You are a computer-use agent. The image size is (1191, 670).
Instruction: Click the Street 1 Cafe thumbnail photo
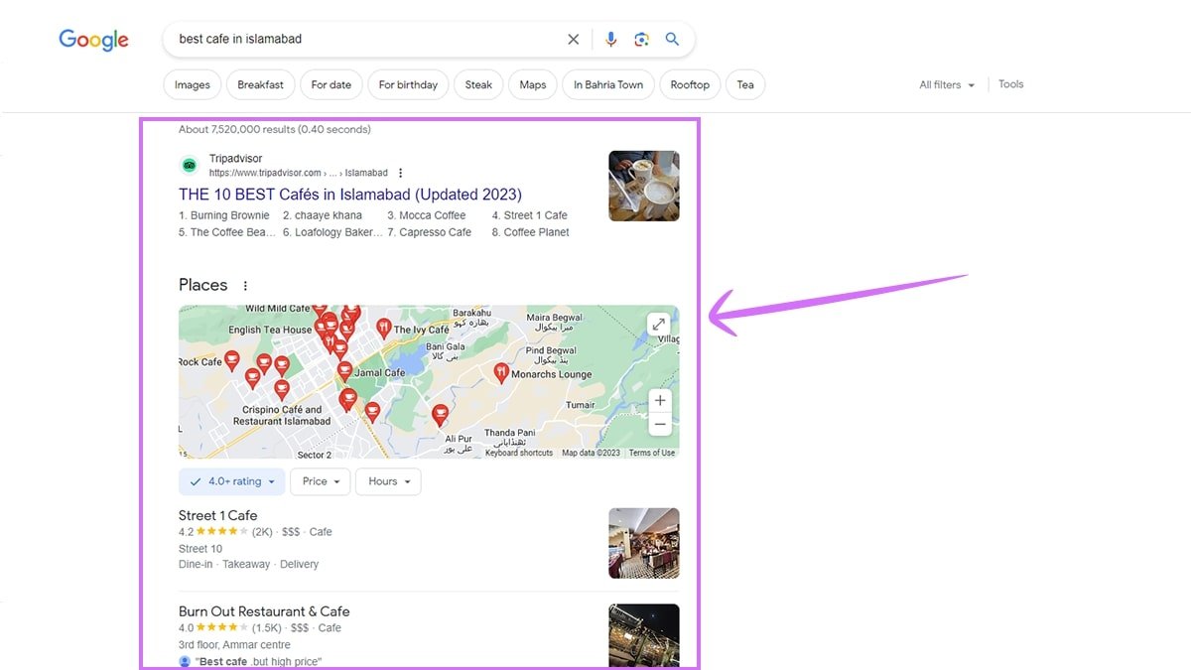tap(643, 543)
